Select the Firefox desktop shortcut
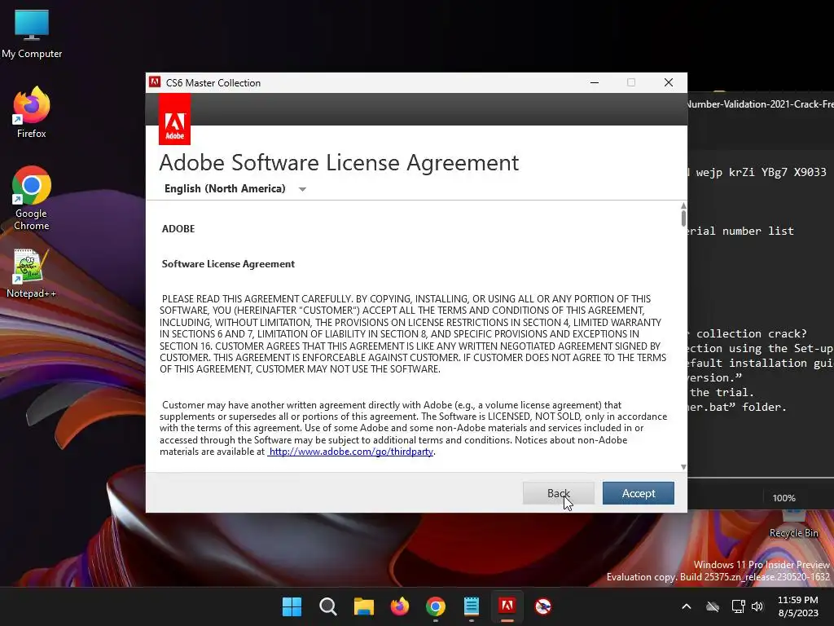834x626 pixels. 32,112
